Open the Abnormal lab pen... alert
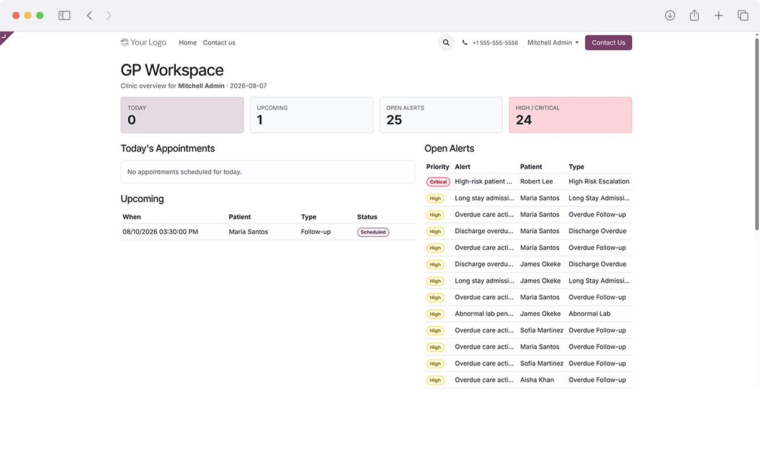This screenshot has height=451, width=760. [484, 314]
